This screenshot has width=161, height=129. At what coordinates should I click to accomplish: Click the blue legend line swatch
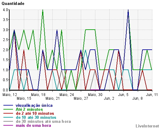click(8, 105)
